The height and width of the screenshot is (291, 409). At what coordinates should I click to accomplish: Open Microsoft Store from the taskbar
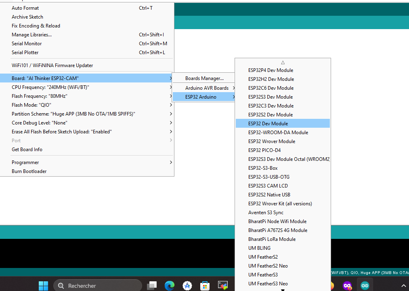point(205,285)
